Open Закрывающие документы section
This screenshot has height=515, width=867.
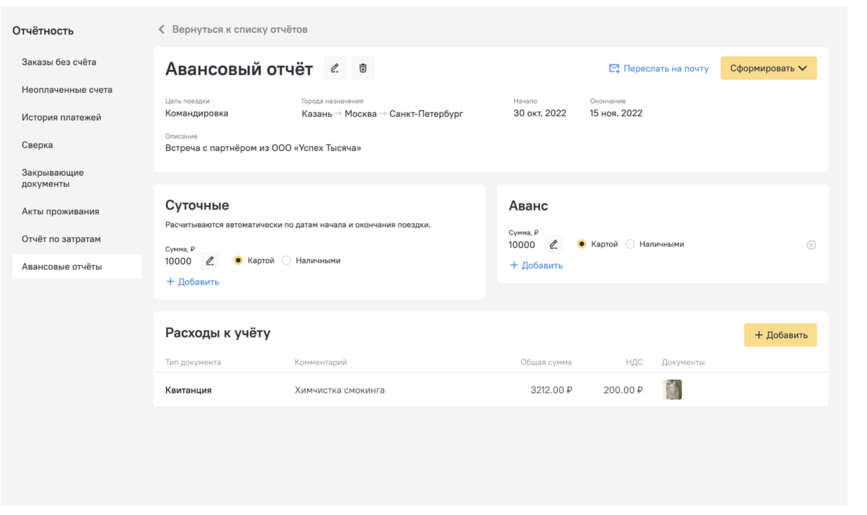point(53,178)
